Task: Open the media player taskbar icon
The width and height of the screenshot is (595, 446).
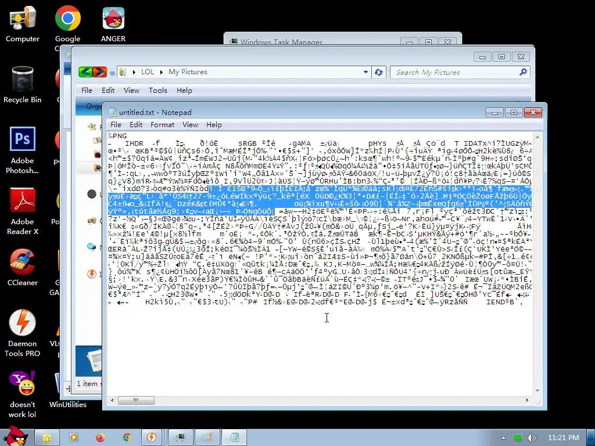Action: click(x=74, y=438)
